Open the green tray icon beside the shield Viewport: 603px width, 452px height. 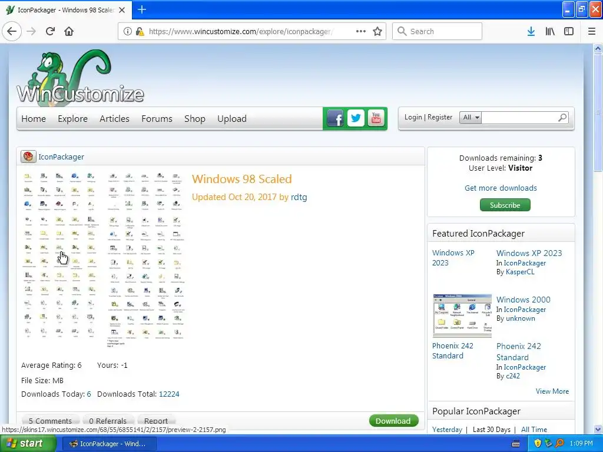[548, 443]
